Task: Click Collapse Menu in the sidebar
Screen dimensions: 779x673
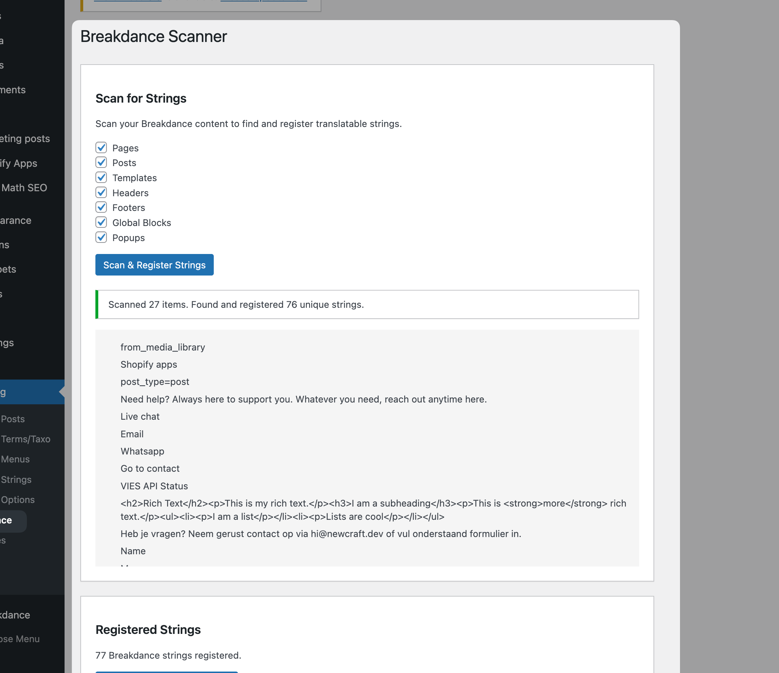Action: (x=20, y=639)
